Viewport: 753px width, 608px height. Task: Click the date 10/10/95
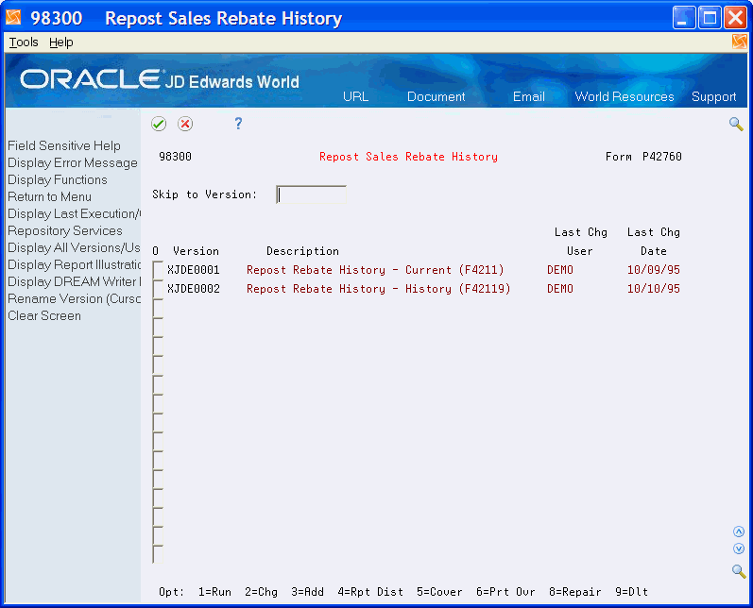(654, 289)
